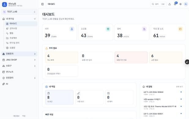Expand the 인벤토리 menu chevron
The height and width of the screenshot is (119, 189).
35,54
